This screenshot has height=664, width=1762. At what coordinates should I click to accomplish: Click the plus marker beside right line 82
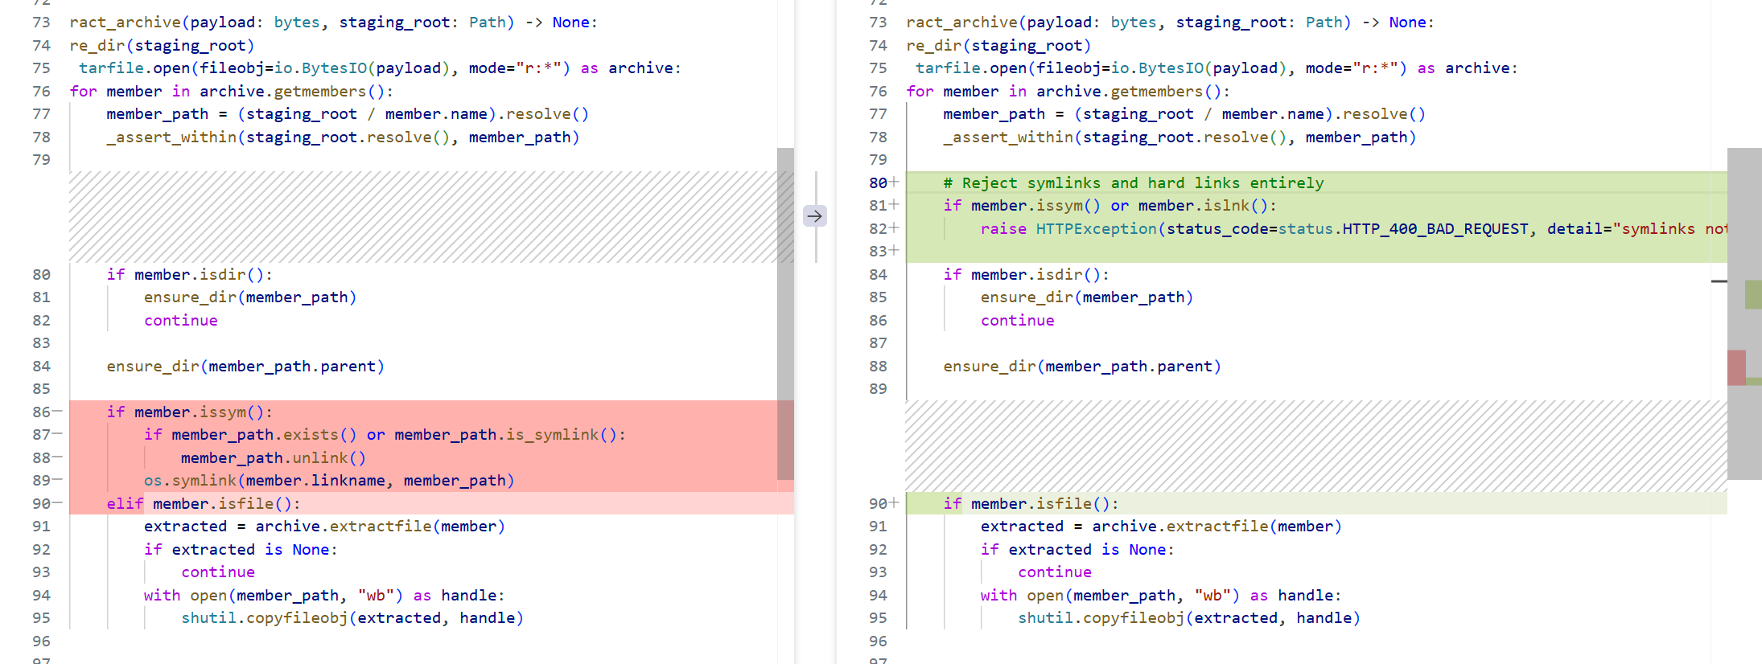(x=894, y=228)
